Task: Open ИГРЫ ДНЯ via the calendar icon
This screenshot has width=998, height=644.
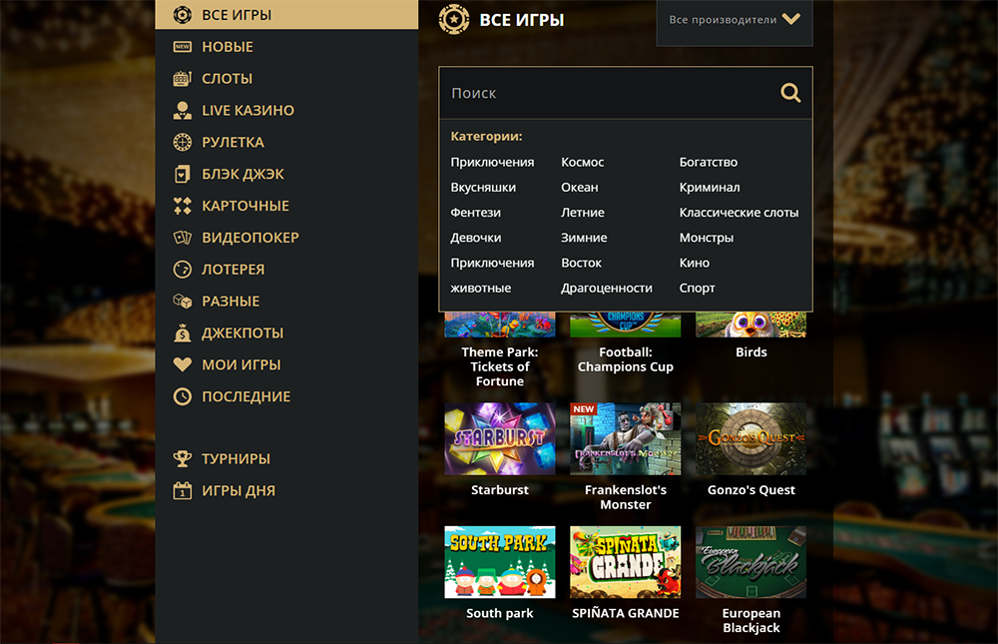Action: click(x=181, y=490)
